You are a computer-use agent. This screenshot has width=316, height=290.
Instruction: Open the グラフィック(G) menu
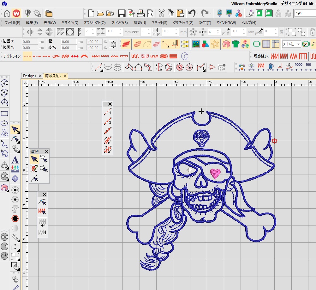tap(183, 23)
